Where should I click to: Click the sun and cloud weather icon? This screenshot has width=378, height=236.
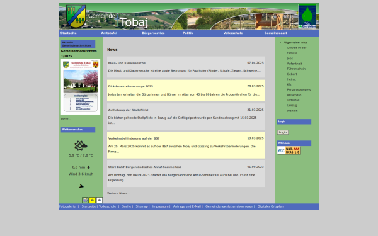[x=81, y=146]
